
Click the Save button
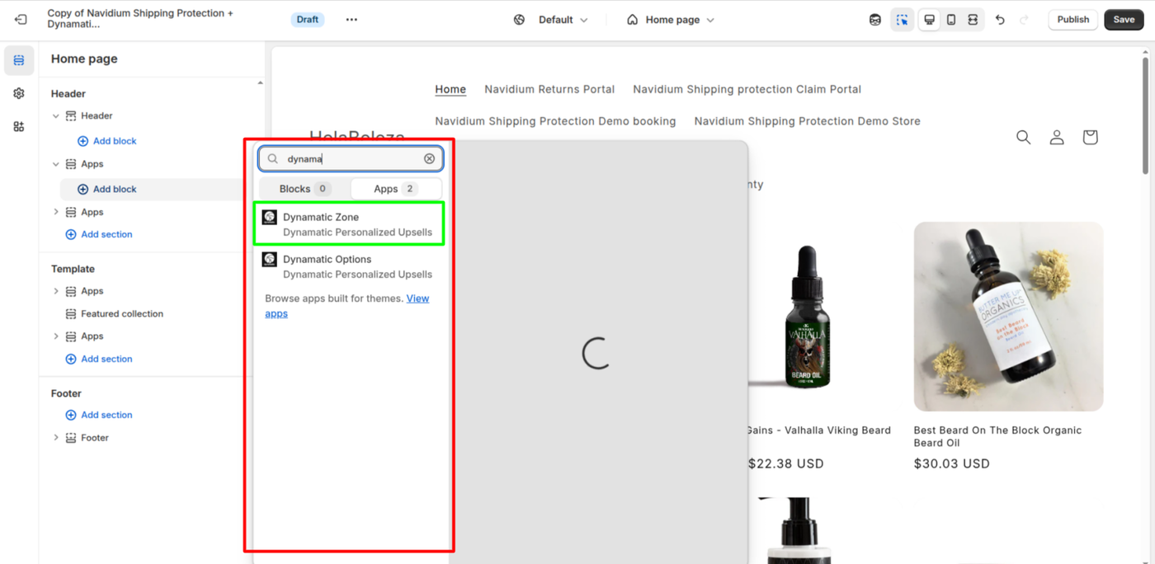point(1124,20)
